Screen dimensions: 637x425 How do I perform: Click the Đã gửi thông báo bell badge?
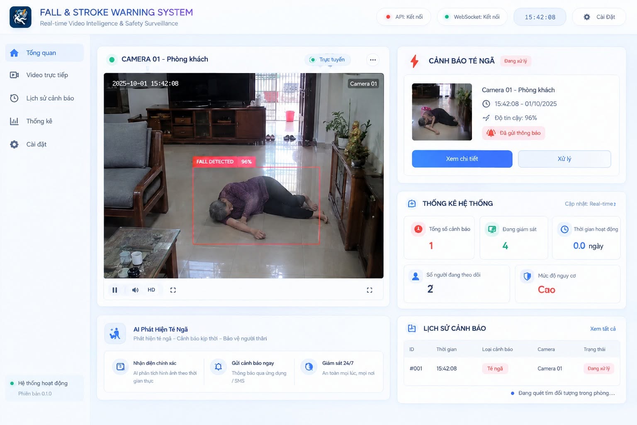[513, 133]
